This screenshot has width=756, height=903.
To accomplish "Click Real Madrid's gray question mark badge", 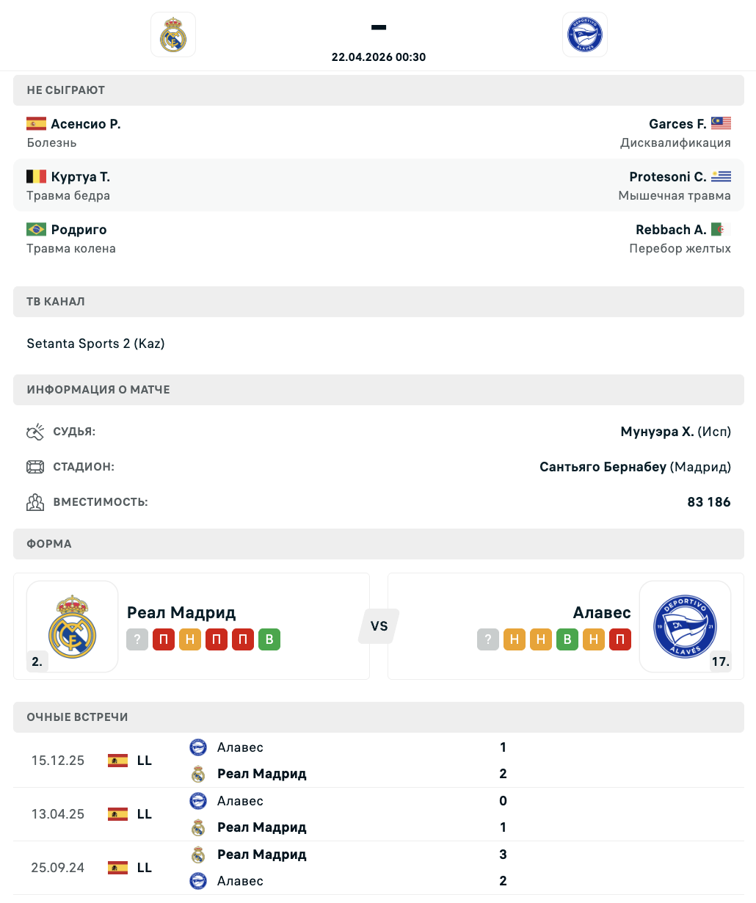I will tap(137, 639).
